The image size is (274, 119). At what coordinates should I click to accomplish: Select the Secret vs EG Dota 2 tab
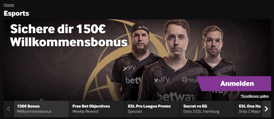coord(208,109)
